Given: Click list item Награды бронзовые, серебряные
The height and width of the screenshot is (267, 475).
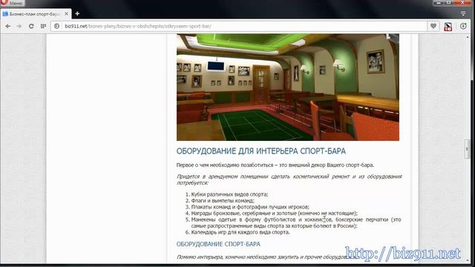Looking at the screenshot, I should tap(274, 213).
